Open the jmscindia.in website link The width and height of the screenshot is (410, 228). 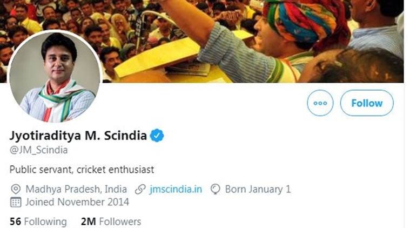tap(176, 189)
